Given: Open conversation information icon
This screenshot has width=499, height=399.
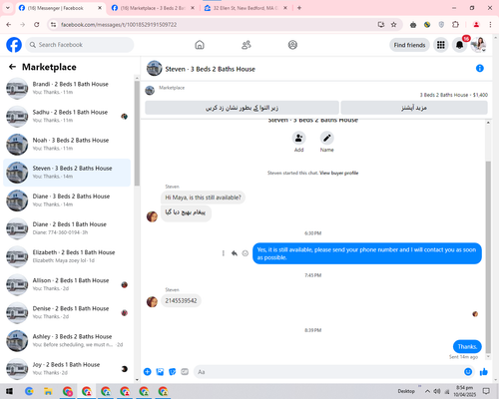Looking at the screenshot, I should [480, 68].
